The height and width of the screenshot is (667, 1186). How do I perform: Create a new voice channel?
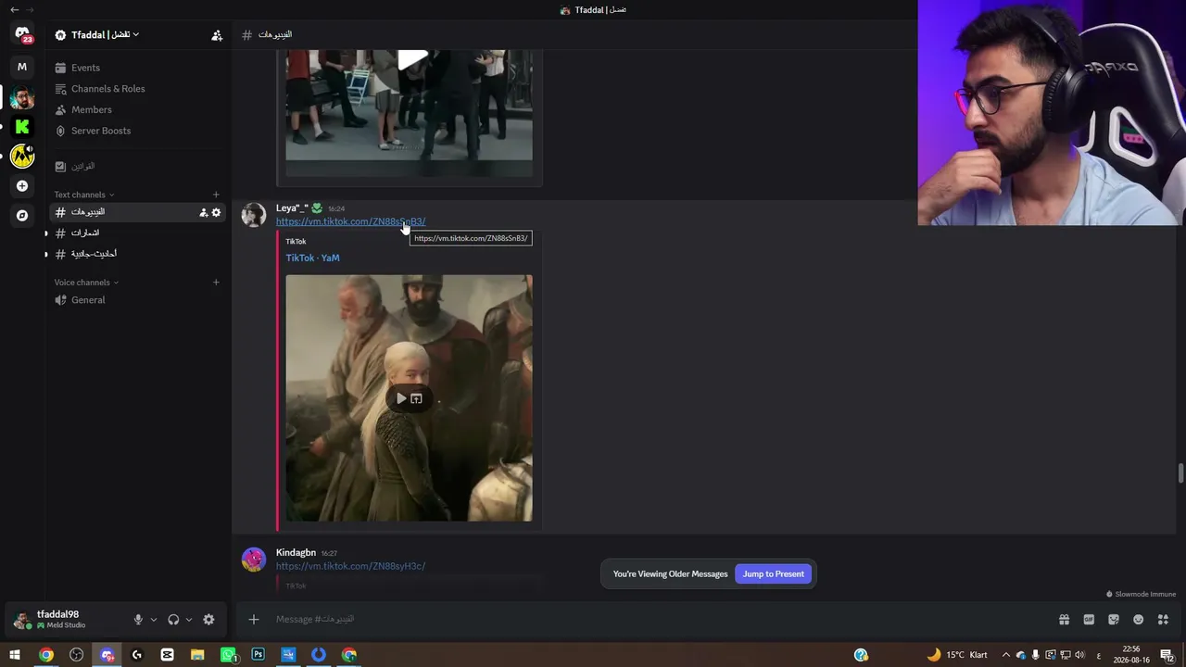point(216,283)
